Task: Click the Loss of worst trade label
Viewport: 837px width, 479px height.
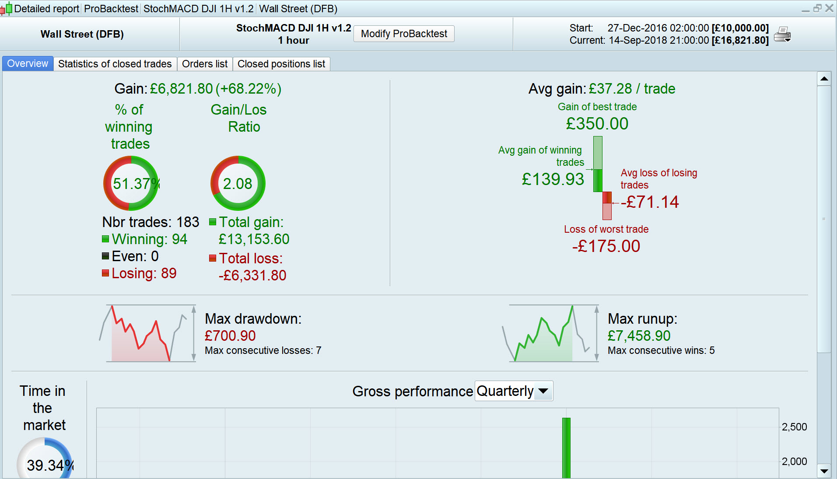Action: [x=606, y=229]
